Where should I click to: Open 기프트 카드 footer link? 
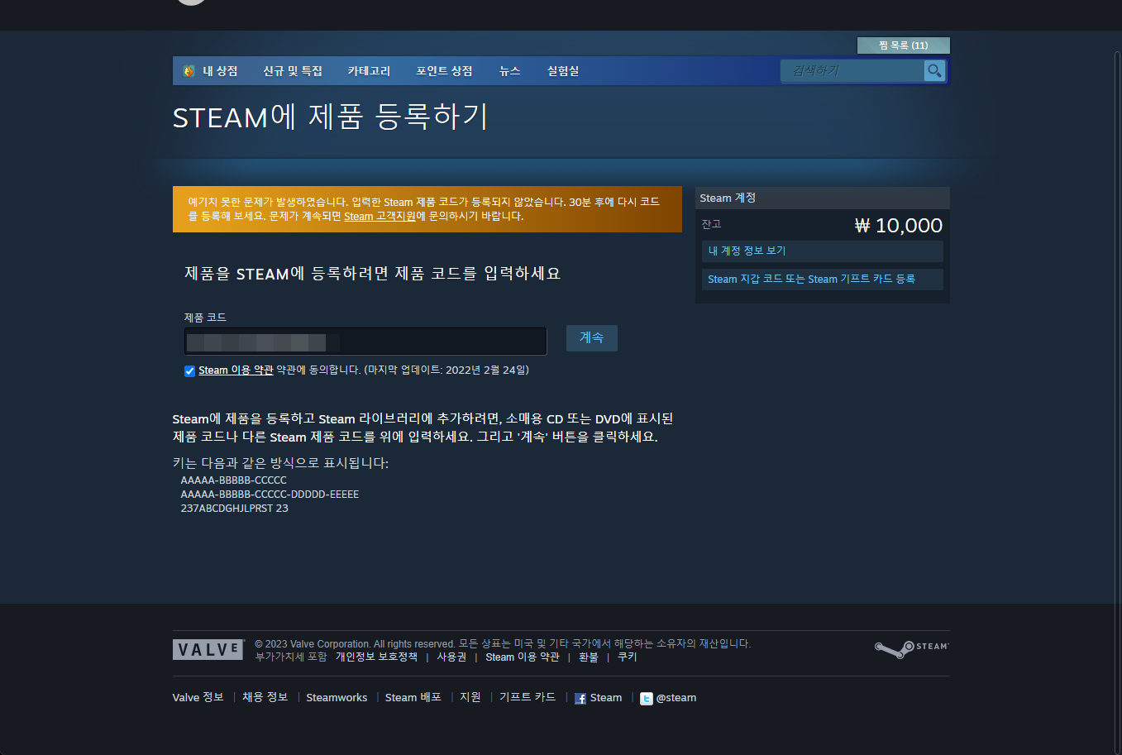tap(528, 698)
